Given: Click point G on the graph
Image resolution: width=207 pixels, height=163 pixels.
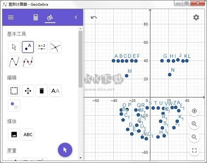Looking at the screenshot, I should point(162,61).
